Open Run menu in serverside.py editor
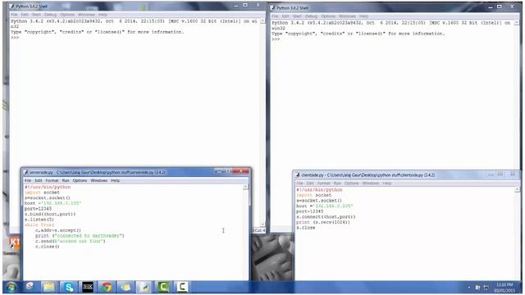Screen dimensions: 525x295 coord(66,180)
